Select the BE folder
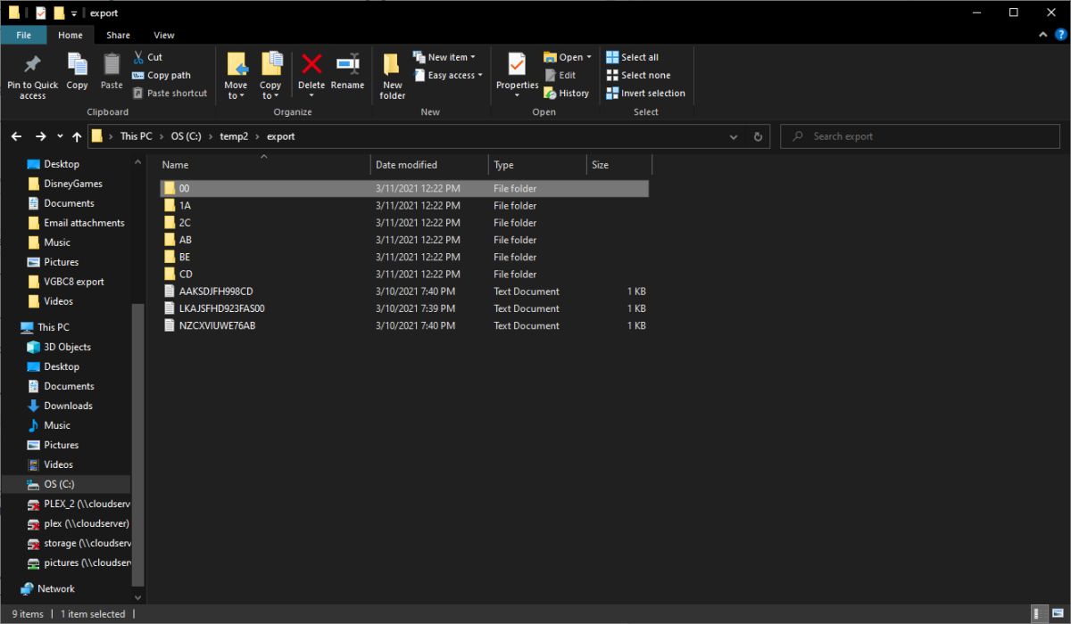Viewport: 1071px width, 624px height. (404, 257)
